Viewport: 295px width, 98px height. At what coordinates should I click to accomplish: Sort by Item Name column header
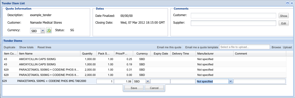pyautogui.click(x=49, y=54)
